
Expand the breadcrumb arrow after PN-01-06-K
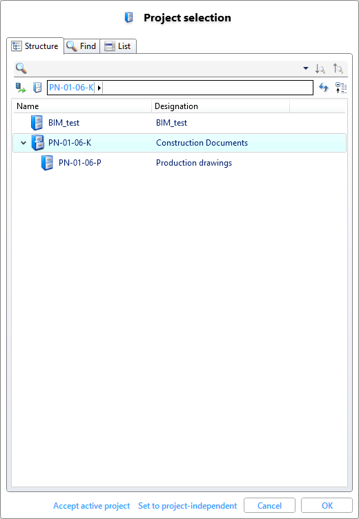99,88
